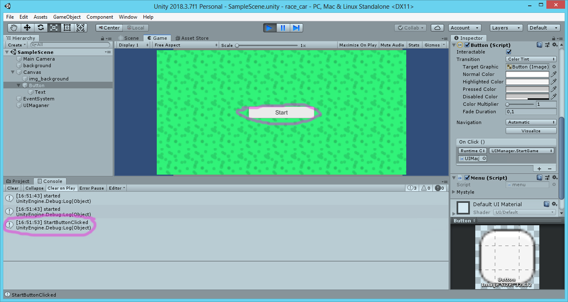This screenshot has width=568, height=302.
Task: Stop play mode with the Play button
Action: [x=269, y=28]
